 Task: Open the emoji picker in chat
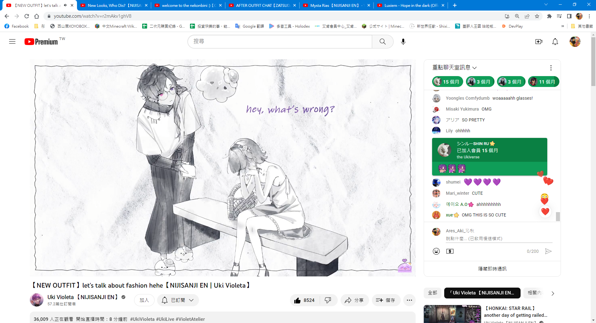click(436, 251)
